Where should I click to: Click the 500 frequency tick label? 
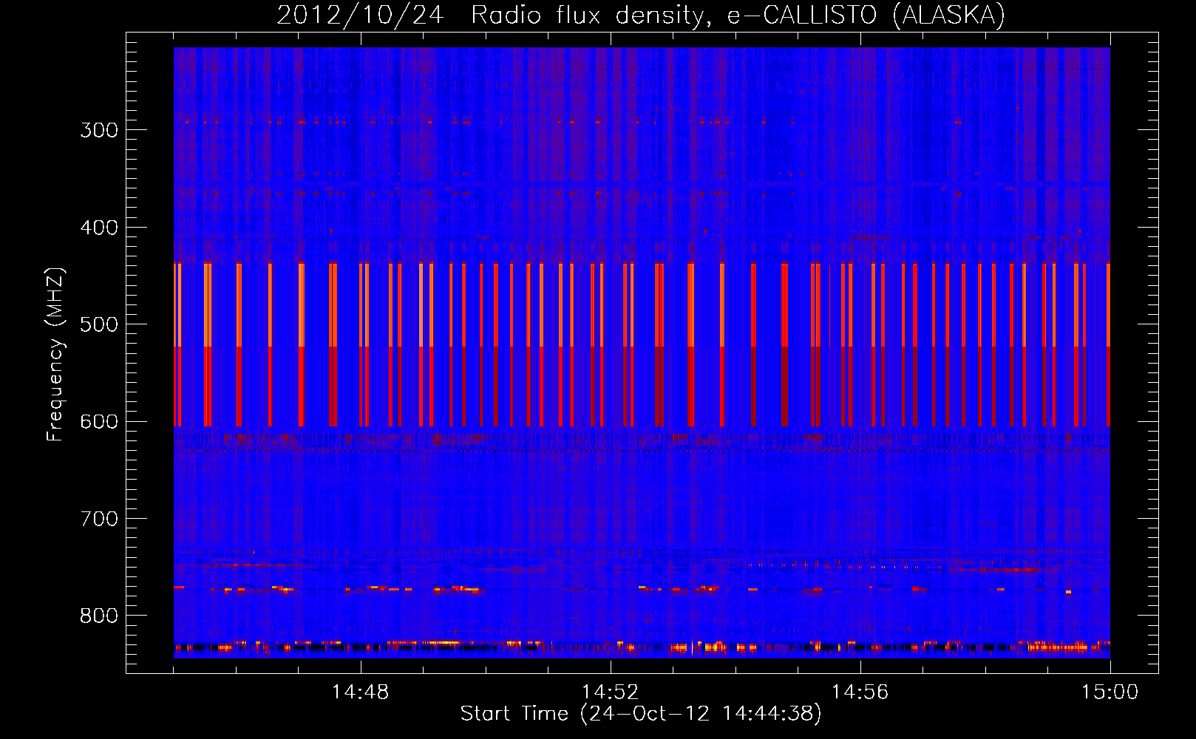point(99,324)
